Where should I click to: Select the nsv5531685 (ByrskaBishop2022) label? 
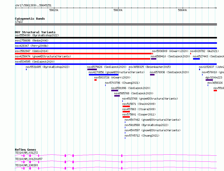point(48,67)
